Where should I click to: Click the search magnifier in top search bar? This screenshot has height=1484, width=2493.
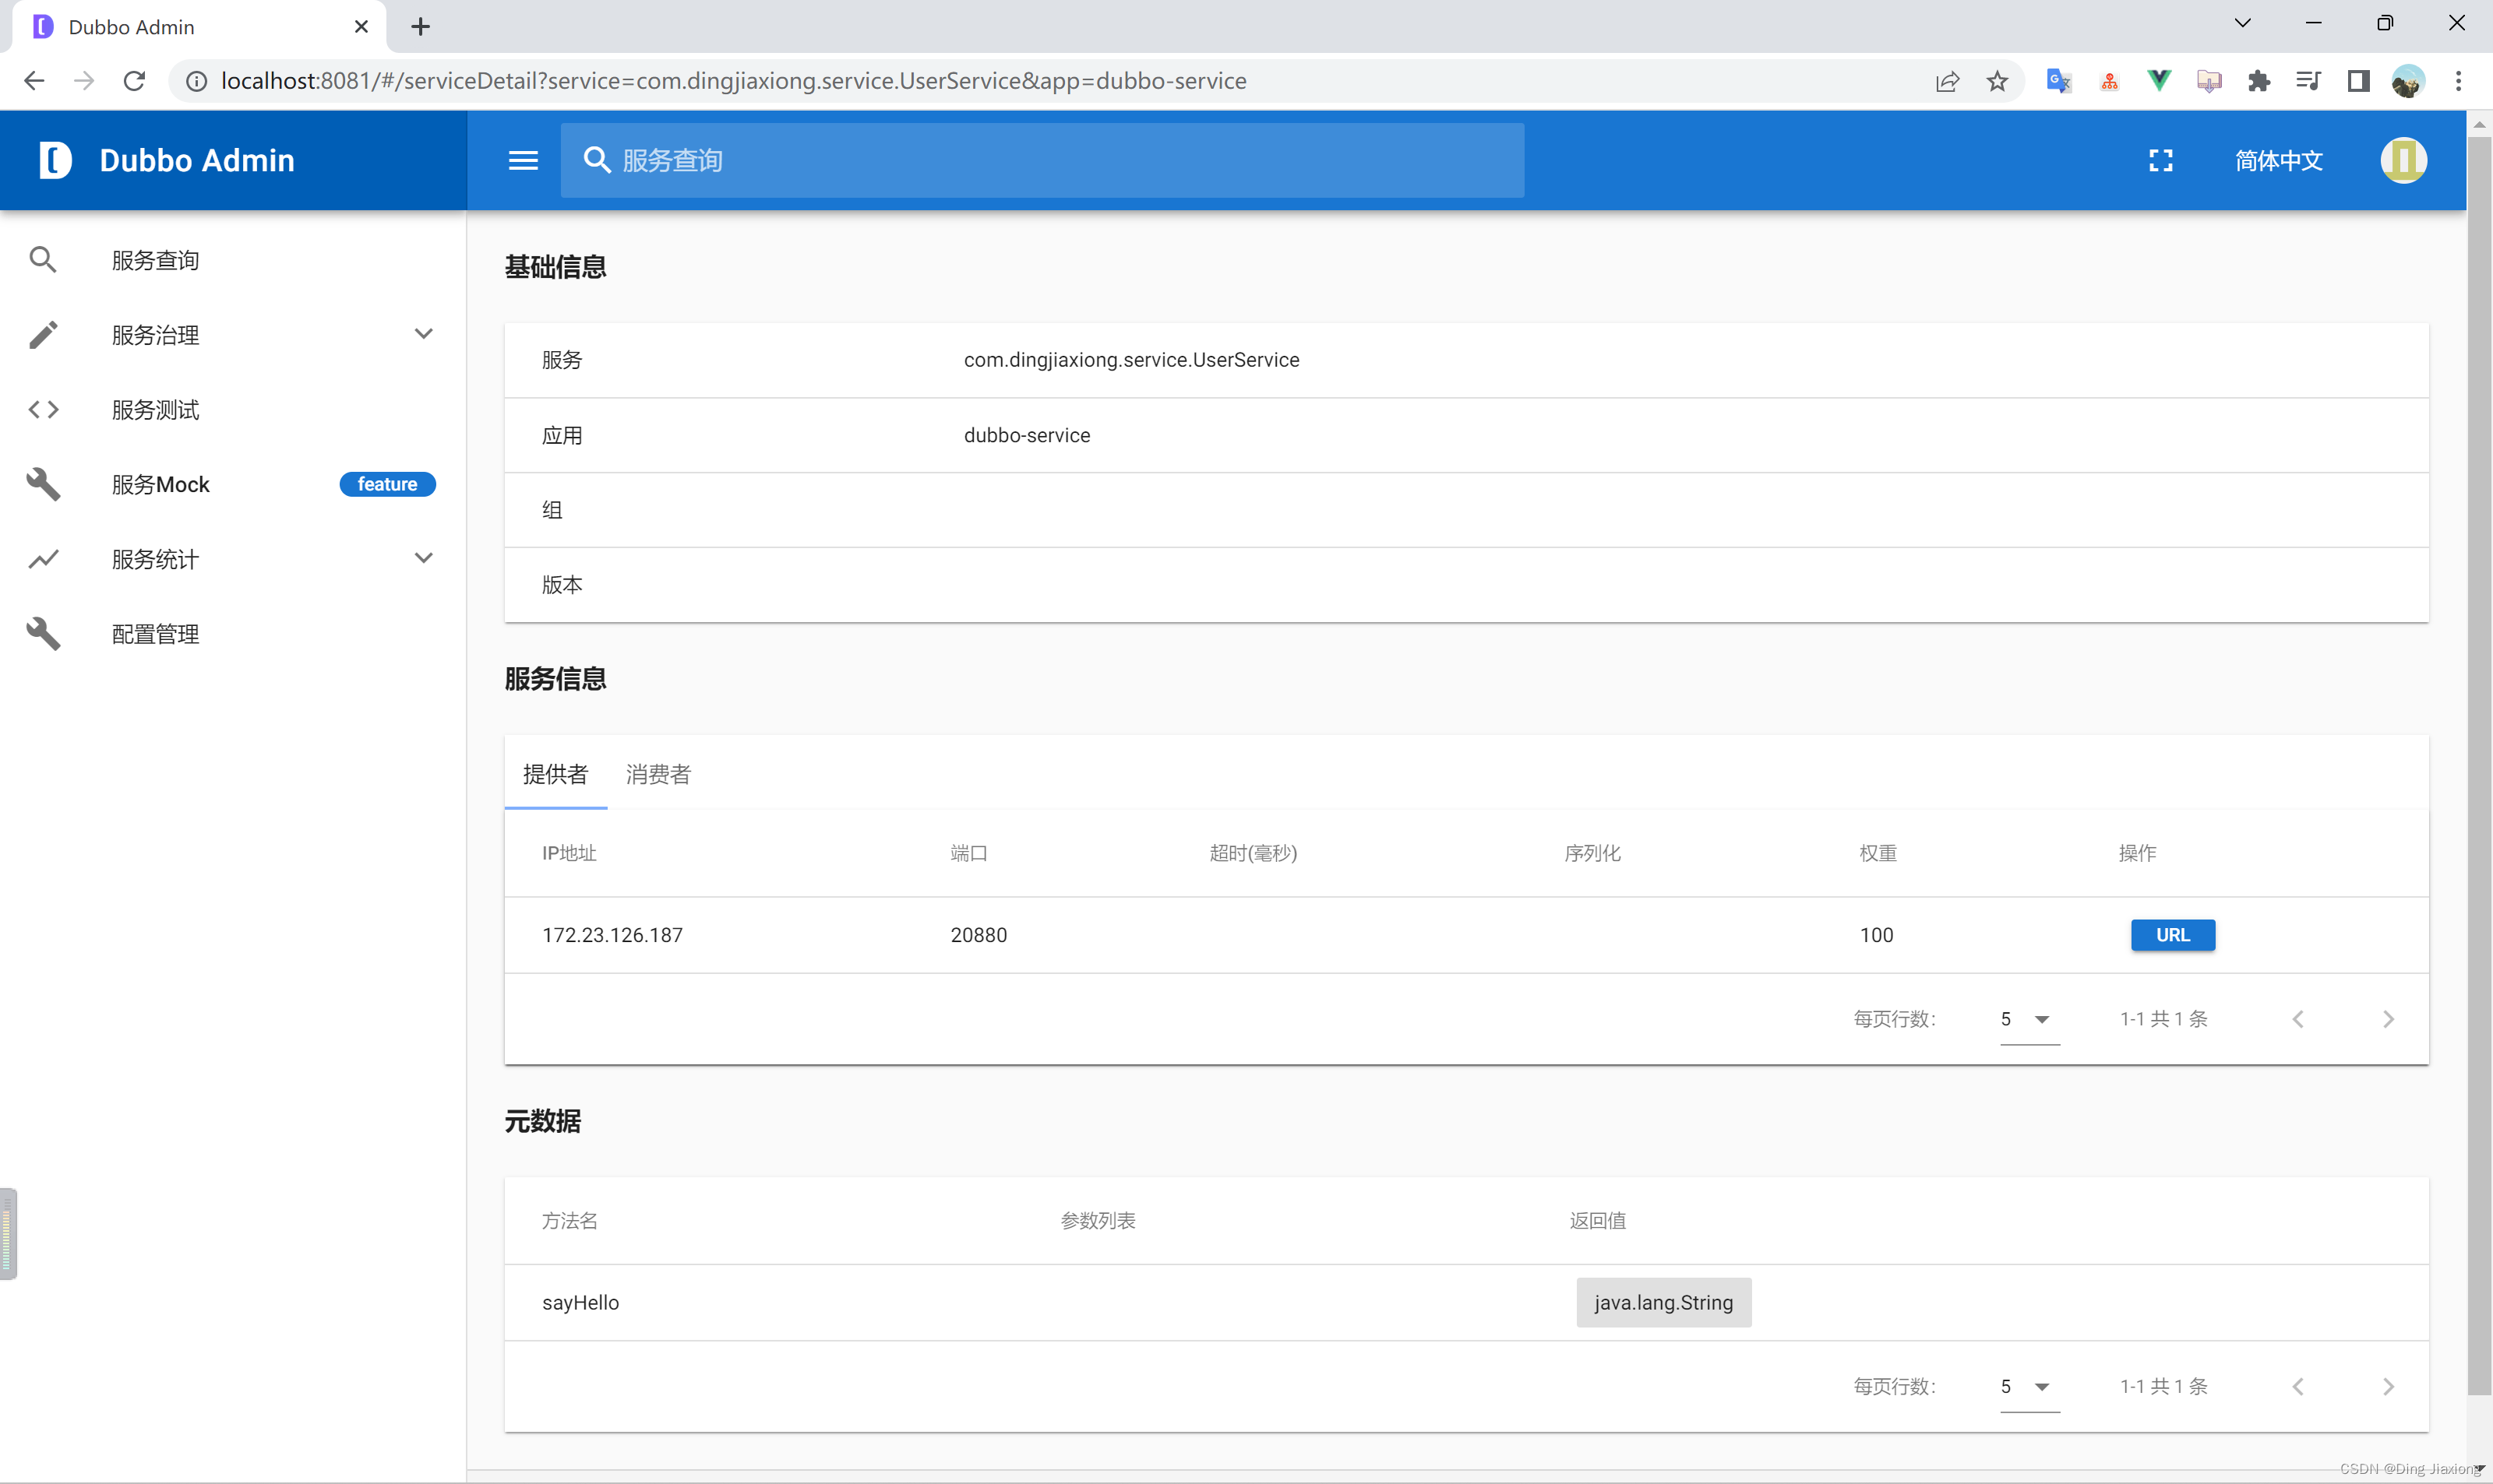click(596, 160)
